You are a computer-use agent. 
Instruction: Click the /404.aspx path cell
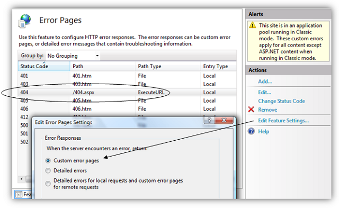[84, 93]
